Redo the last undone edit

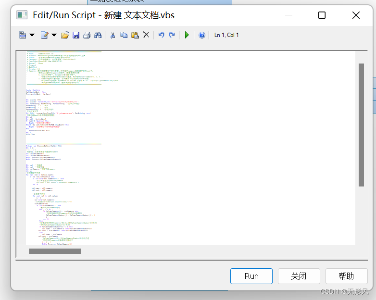(x=172, y=35)
